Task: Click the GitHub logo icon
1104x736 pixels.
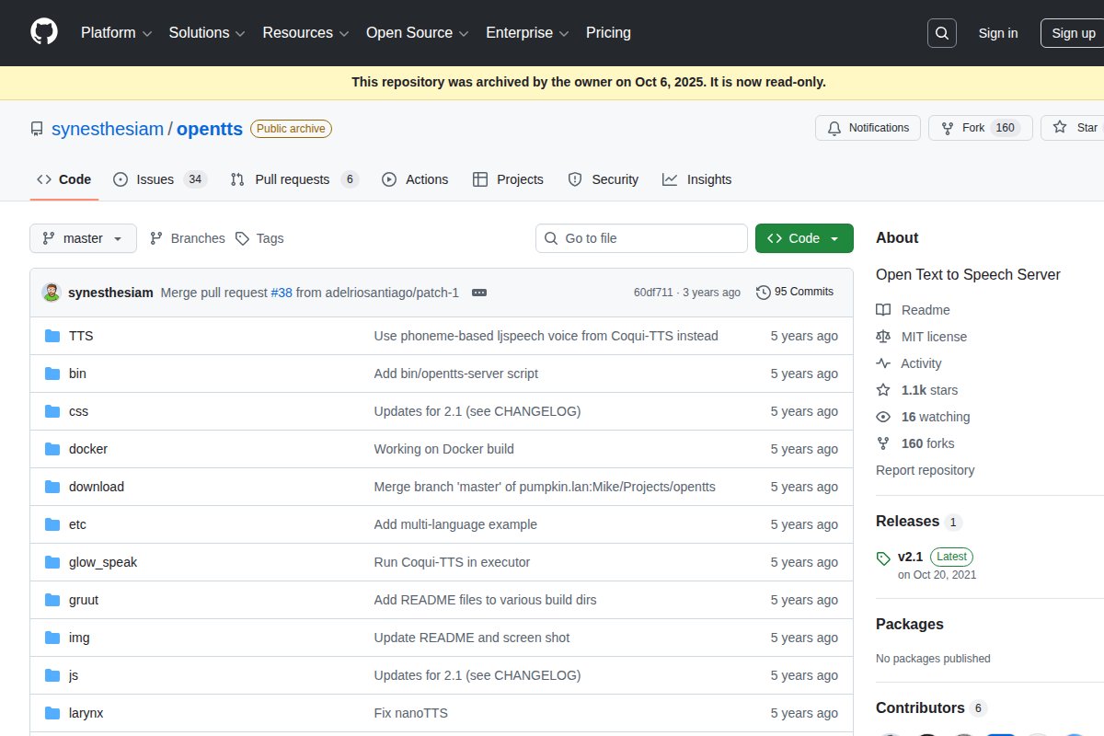Action: tap(44, 32)
